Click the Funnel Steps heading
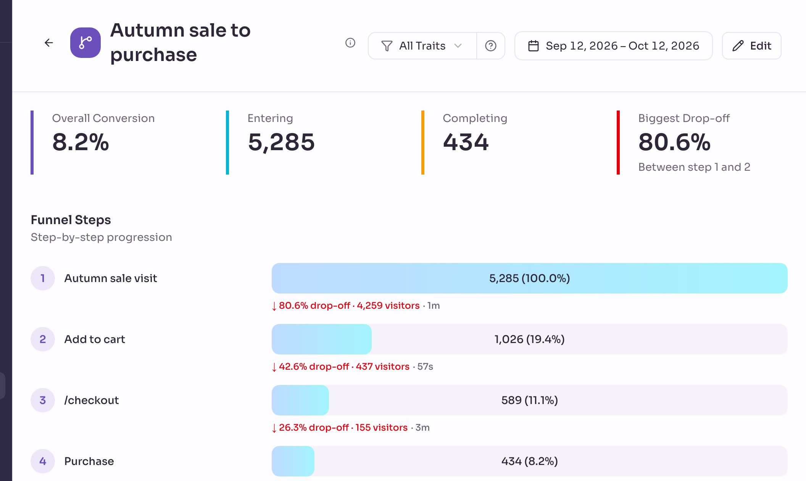The image size is (806, 481). pos(71,220)
